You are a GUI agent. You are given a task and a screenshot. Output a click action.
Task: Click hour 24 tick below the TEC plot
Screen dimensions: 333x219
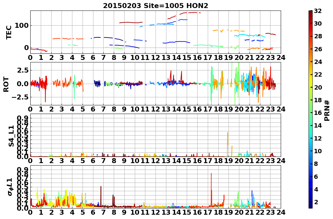281,57
